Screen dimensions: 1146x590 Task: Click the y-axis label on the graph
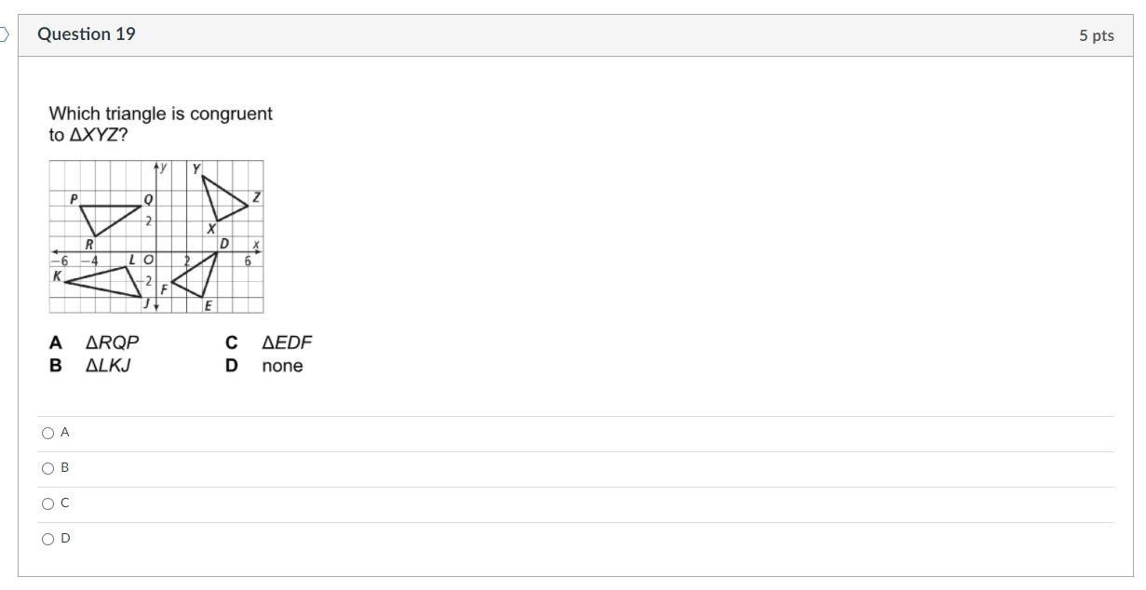click(164, 168)
